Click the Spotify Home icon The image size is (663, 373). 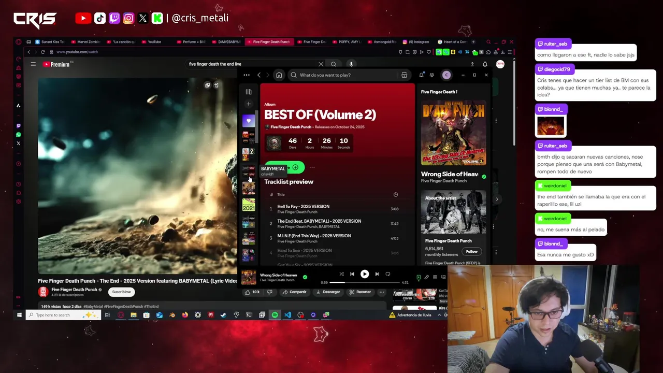pos(279,75)
